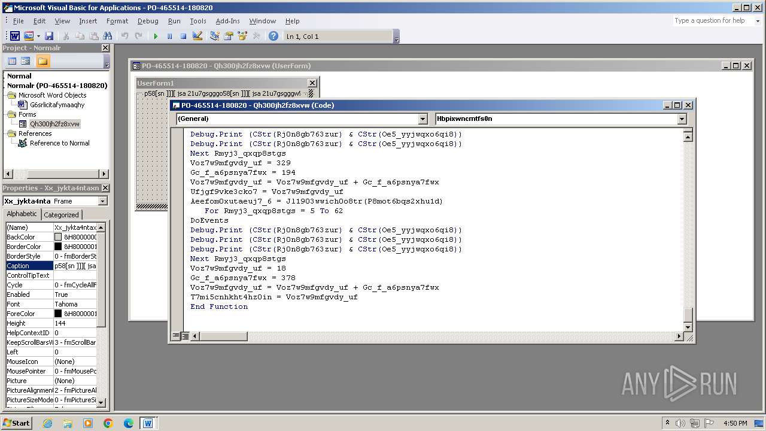The image size is (766, 431).
Task: Toggle Design Mode in the toolbar
Action: pyautogui.click(x=197, y=37)
